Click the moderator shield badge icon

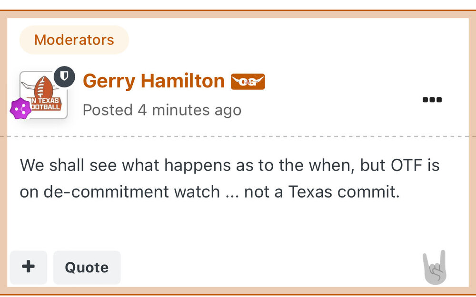[x=64, y=77]
